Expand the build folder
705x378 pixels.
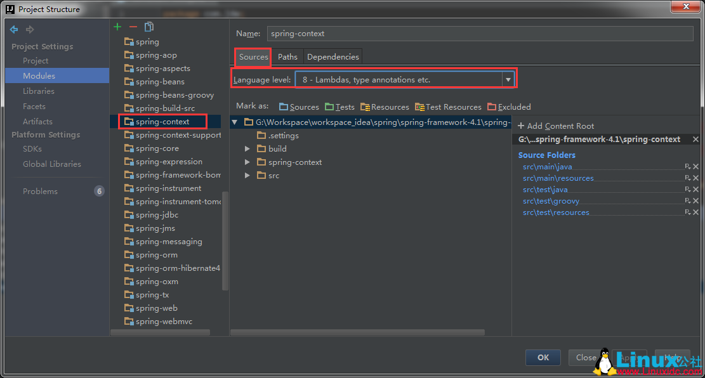[x=247, y=149]
